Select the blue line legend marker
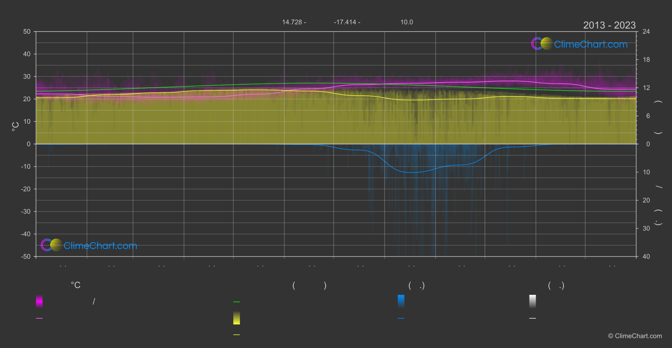The width and height of the screenshot is (672, 348). 401,318
